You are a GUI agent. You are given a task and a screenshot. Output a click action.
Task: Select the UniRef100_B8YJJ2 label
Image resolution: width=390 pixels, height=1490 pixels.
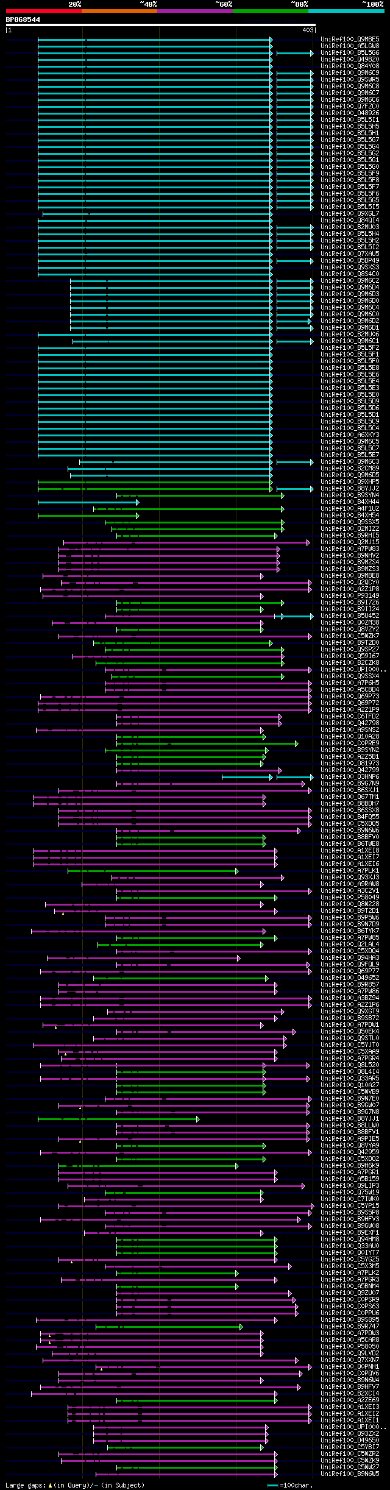350,488
